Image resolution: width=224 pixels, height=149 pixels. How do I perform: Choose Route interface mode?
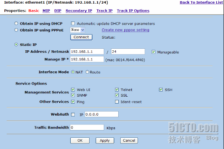pos(87,72)
